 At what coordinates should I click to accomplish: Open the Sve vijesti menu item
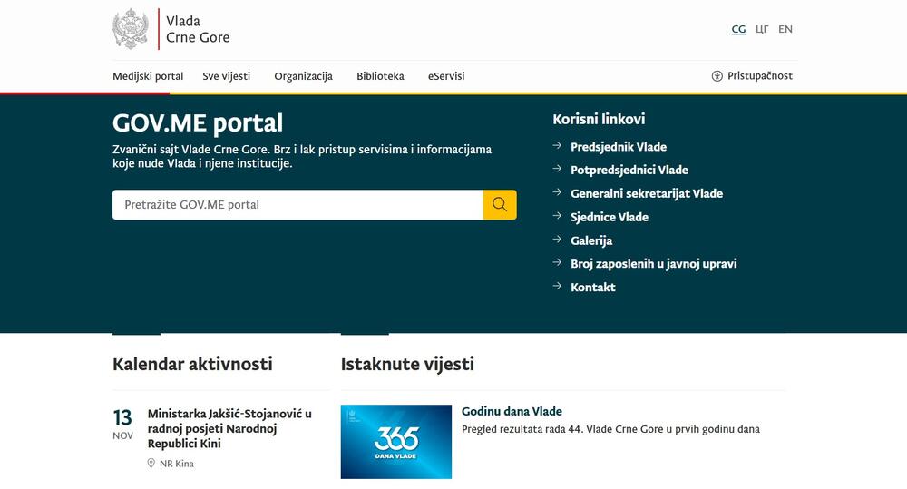pyautogui.click(x=226, y=76)
